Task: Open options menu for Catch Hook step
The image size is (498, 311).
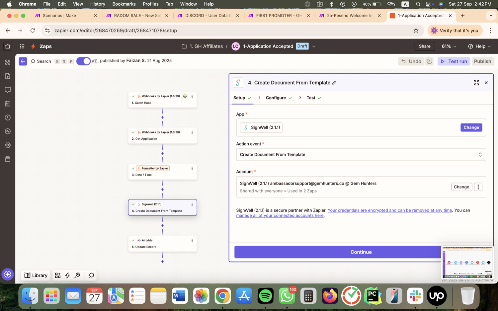Action: point(192,96)
